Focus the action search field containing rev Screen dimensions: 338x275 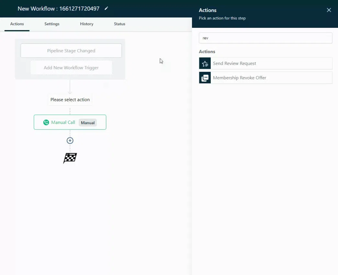click(265, 38)
